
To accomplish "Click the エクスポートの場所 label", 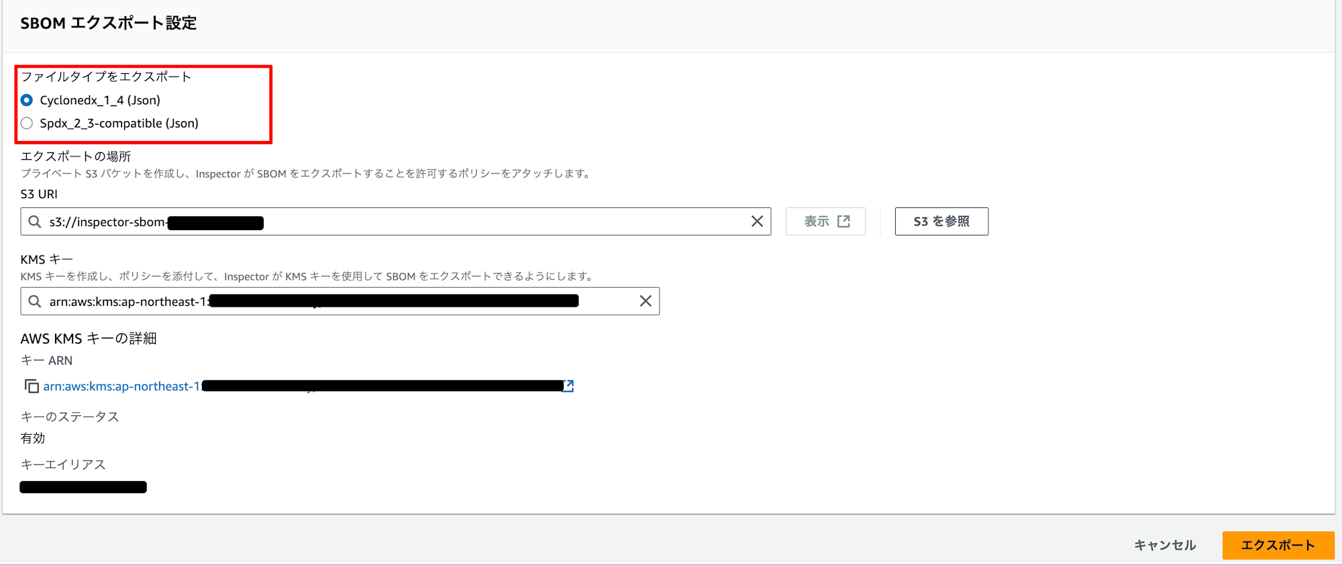I will (76, 156).
